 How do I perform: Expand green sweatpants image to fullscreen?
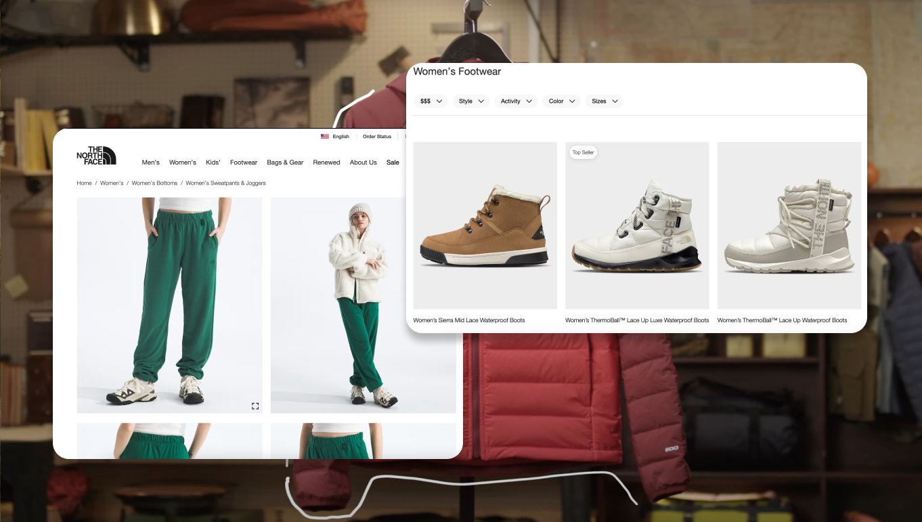[x=255, y=406]
